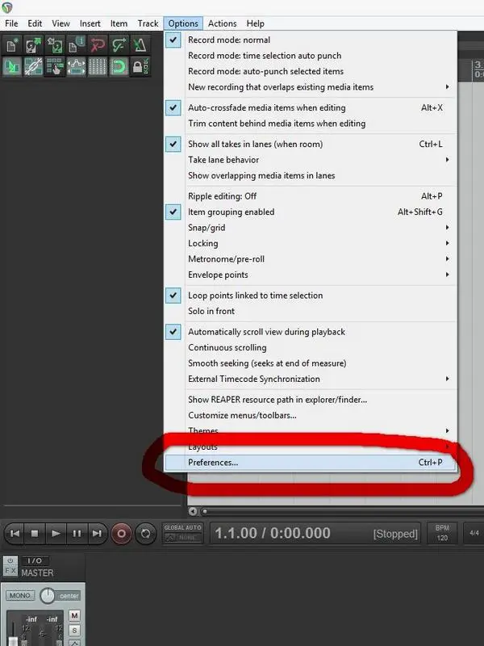The height and width of the screenshot is (646, 484).
Task: Toggle the locking padlock toolbar icon
Action: 140,67
